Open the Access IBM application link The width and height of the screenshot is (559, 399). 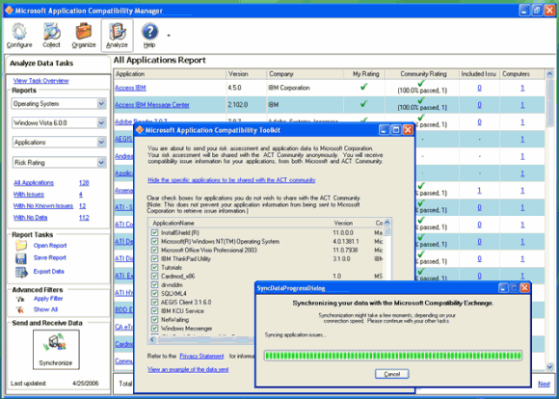click(x=130, y=88)
